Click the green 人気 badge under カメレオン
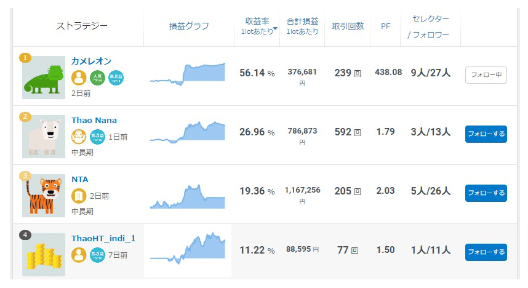The width and height of the screenshot is (528, 288). (x=97, y=78)
